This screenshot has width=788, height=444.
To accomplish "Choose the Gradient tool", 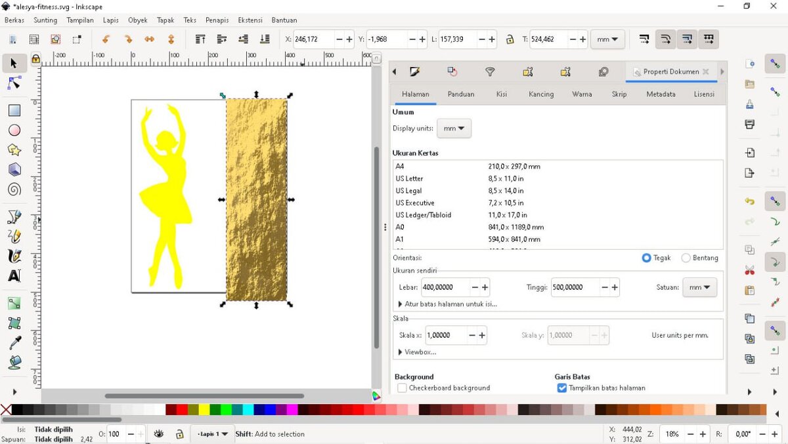I will point(14,303).
